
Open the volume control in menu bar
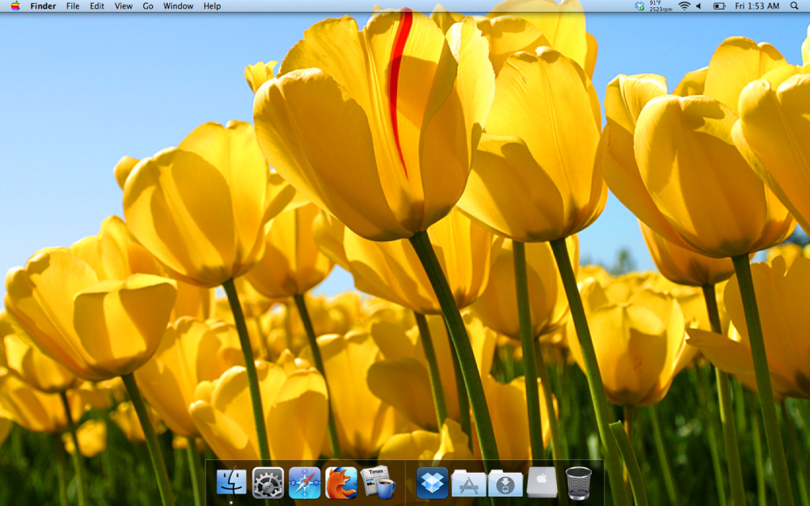point(699,6)
